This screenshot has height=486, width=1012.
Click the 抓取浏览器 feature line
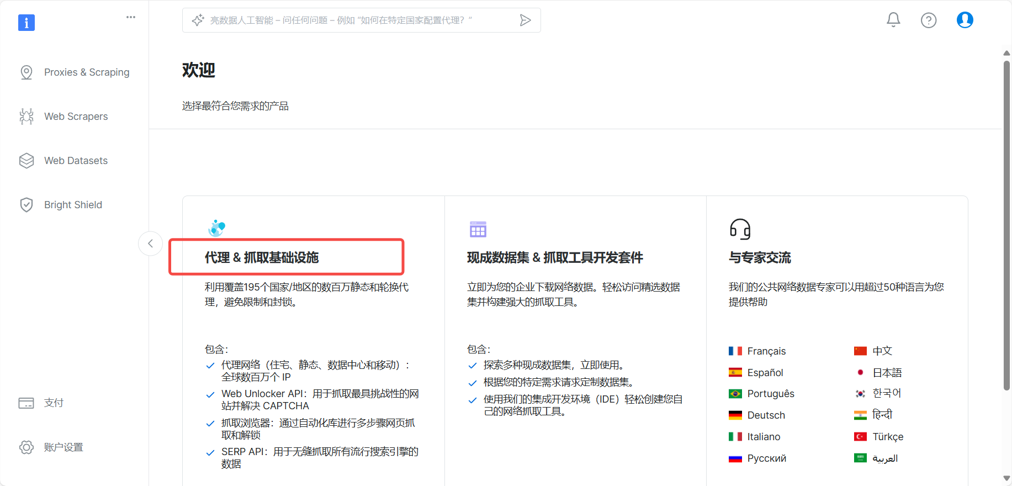[319, 429]
